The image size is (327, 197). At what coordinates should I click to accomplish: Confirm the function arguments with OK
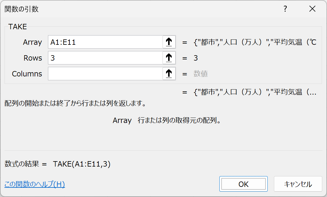[243, 184]
